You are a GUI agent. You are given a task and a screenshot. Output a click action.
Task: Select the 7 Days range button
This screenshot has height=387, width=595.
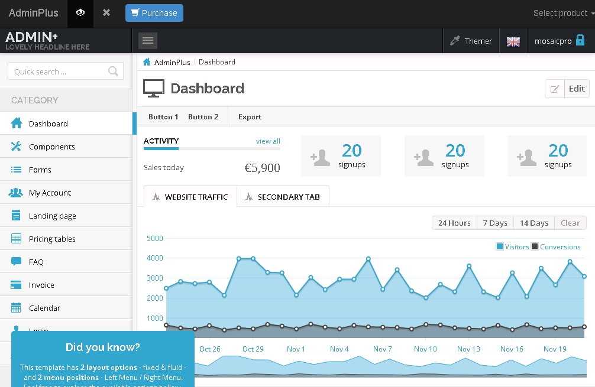[x=495, y=223]
